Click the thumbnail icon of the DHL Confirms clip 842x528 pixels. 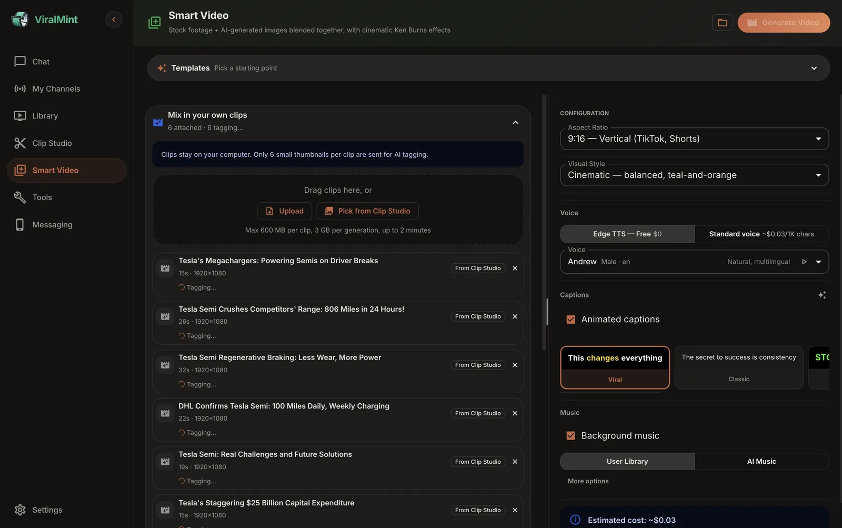click(x=165, y=414)
